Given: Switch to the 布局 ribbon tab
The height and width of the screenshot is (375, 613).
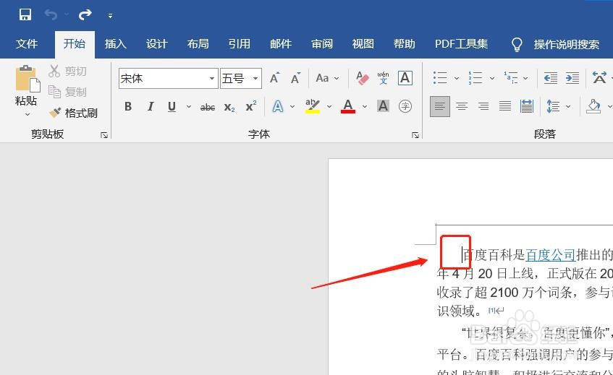Looking at the screenshot, I should 198,43.
